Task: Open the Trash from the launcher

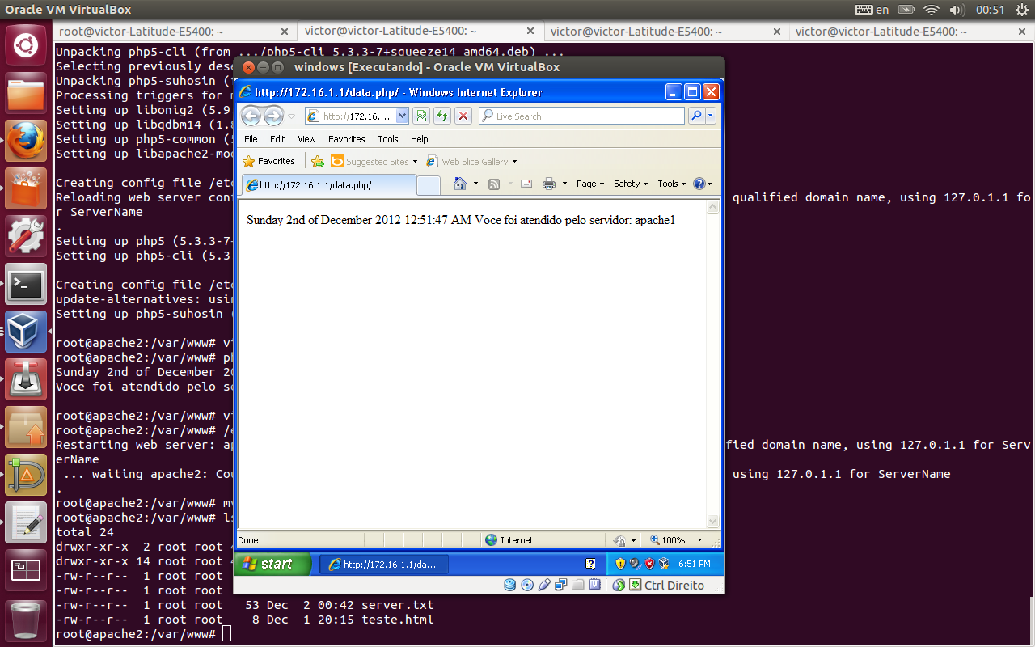Action: coord(25,620)
